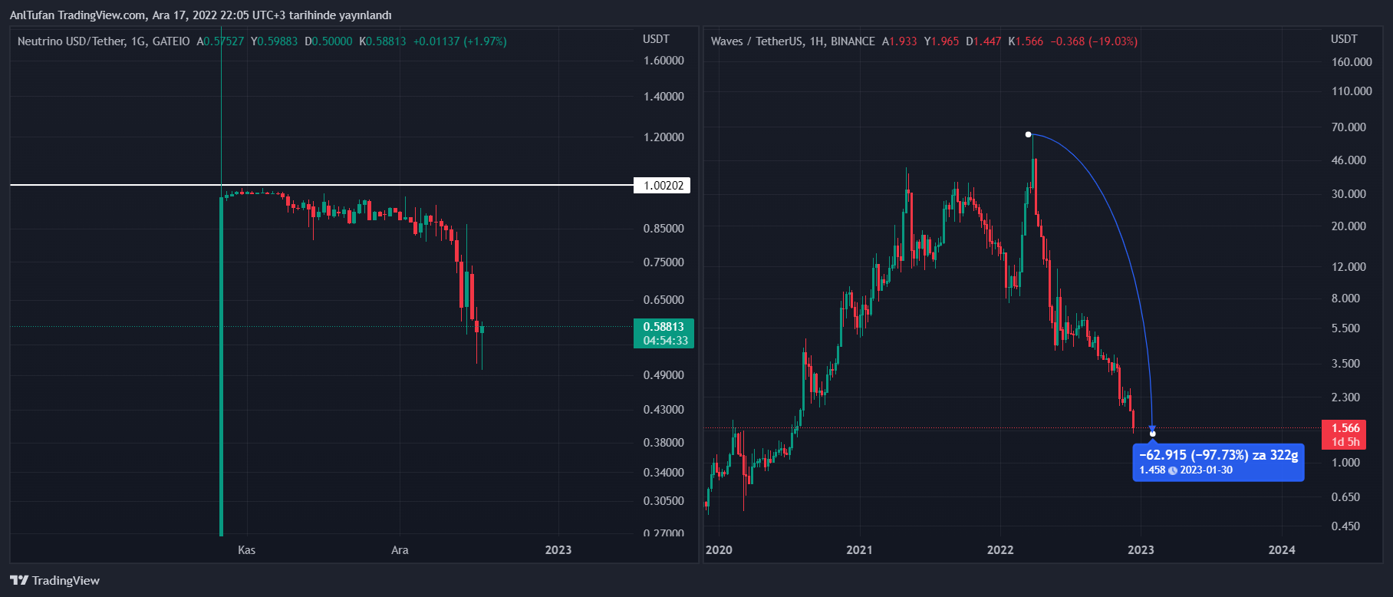1393x597 pixels.
Task: Click the clock icon in the blue tooltip
Action: point(1172,470)
